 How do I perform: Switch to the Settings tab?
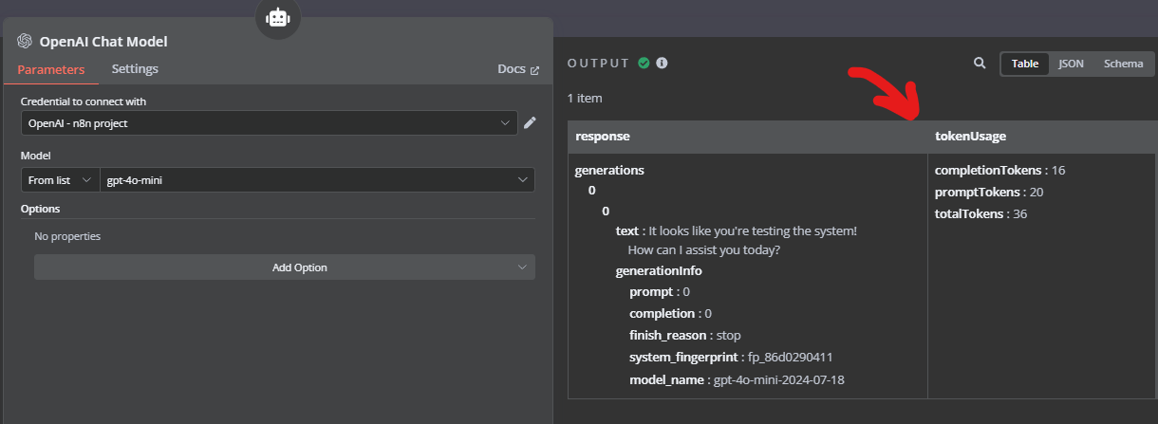click(x=135, y=69)
